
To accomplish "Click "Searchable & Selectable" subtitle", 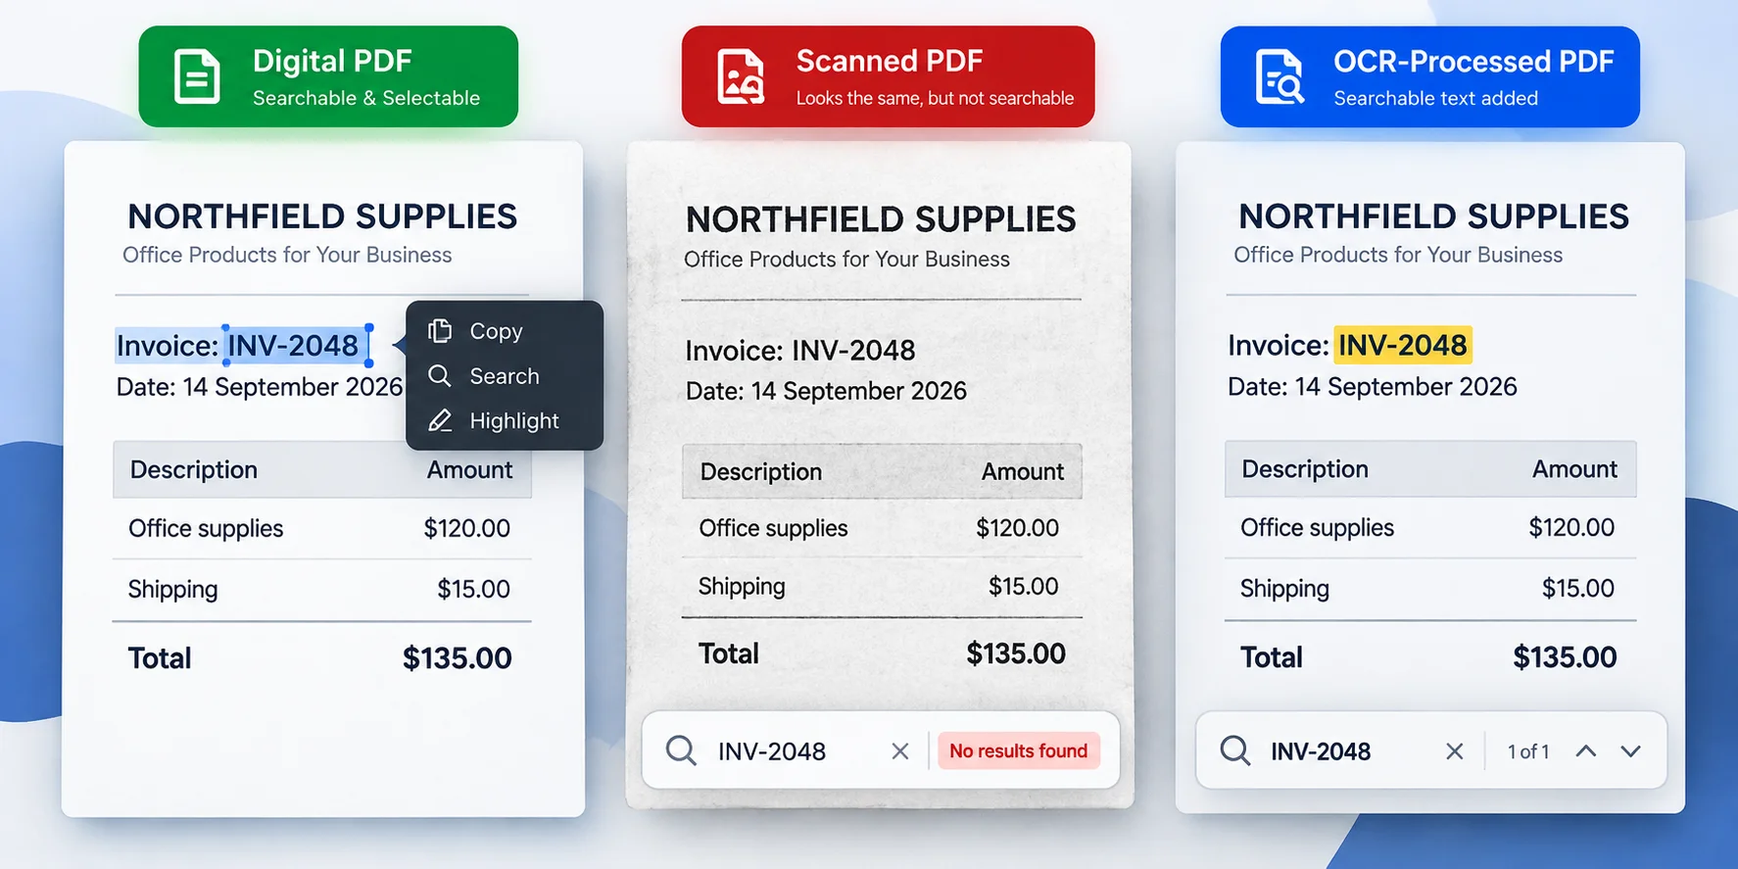I will pos(366,98).
